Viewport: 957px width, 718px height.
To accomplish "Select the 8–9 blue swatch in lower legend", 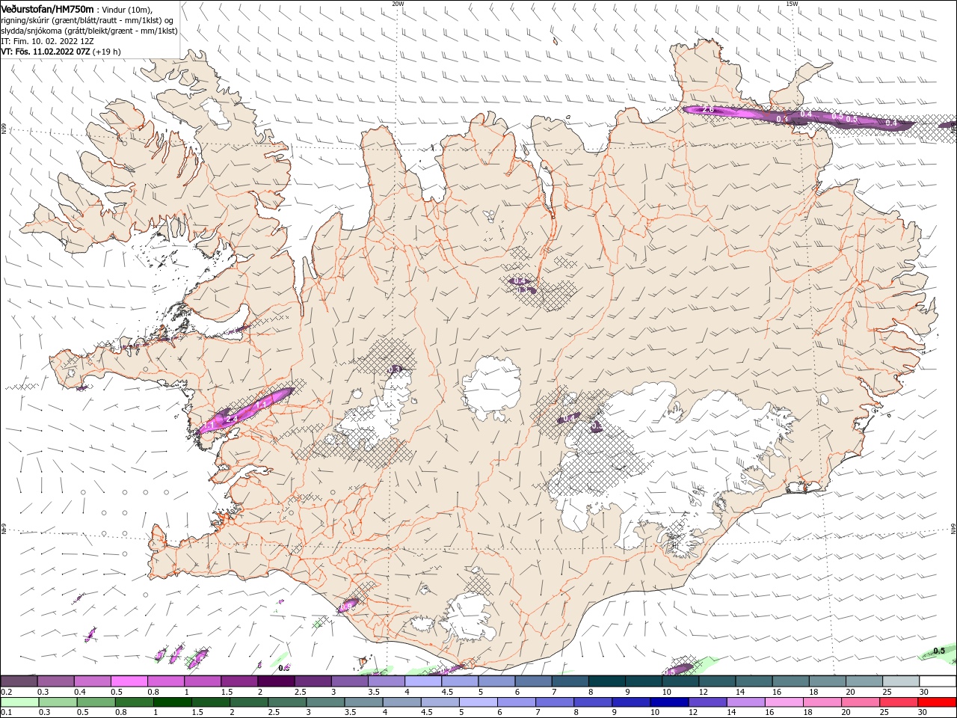I will point(592,702).
